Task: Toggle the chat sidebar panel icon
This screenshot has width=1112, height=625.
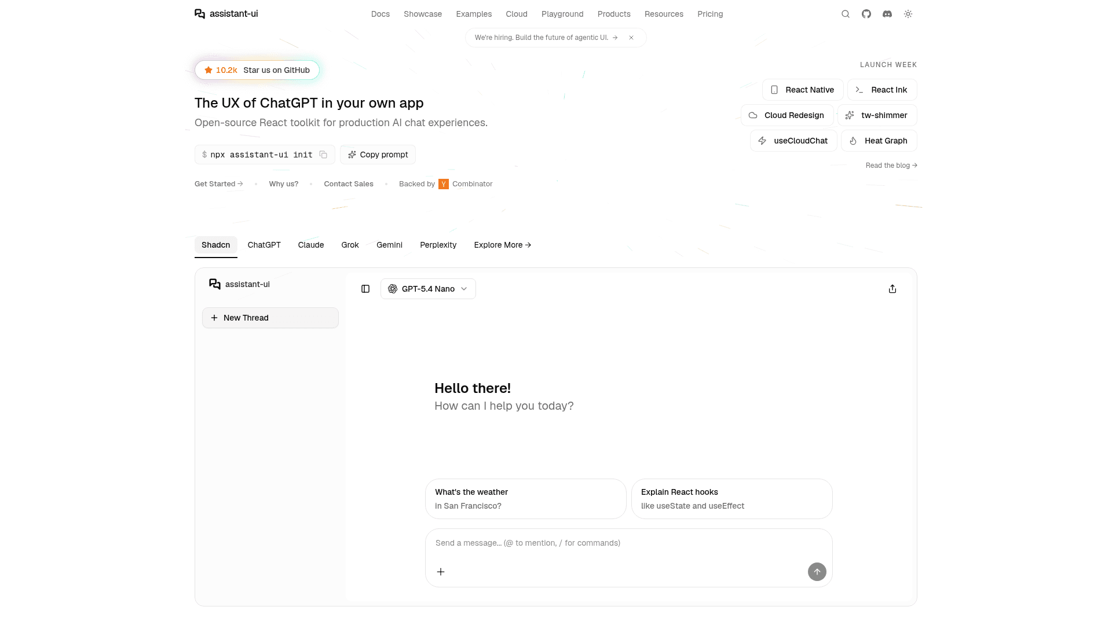Action: pos(365,289)
